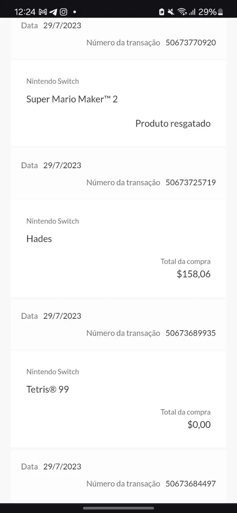Viewport: 237px width, 513px height.
Task: Tap the Telegram notification icon
Action: [x=53, y=12]
